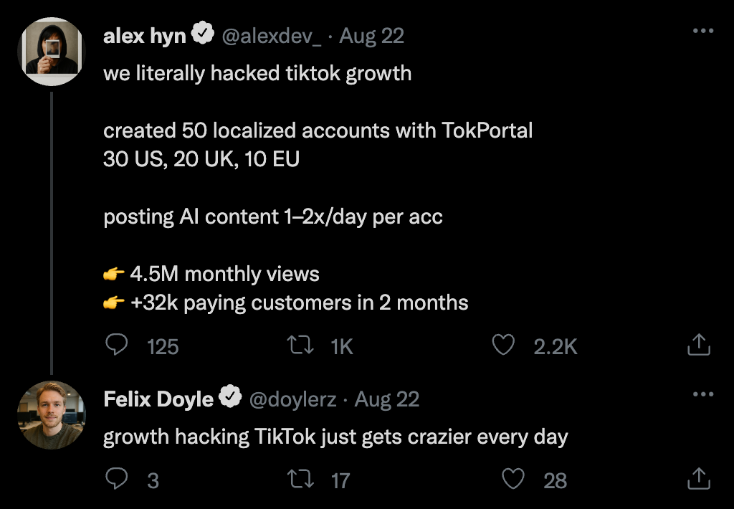Like alex hyn's tweet
This screenshot has height=509, width=734.
click(504, 346)
